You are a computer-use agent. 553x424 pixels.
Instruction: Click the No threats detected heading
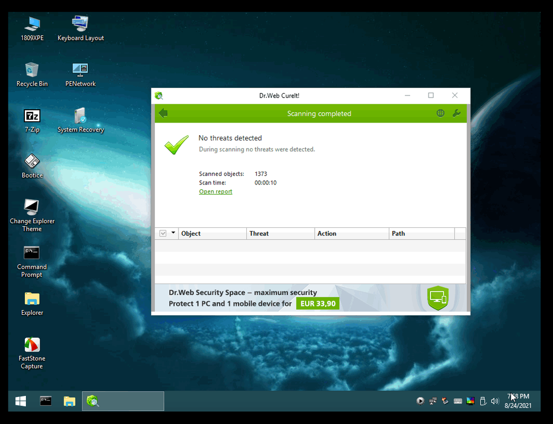coord(230,138)
